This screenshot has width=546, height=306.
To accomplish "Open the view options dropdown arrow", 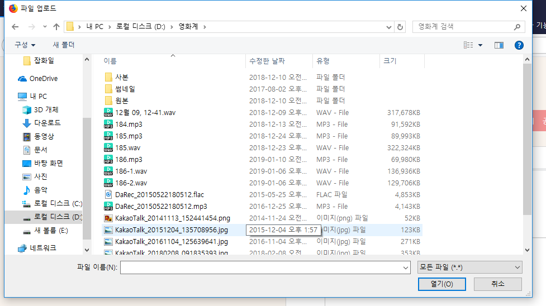I will pos(480,45).
